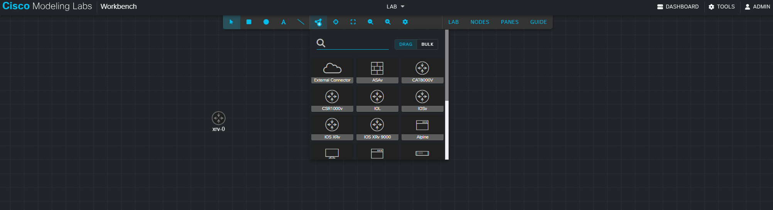Open workbench settings gear
The width and height of the screenshot is (773, 210).
tap(405, 22)
